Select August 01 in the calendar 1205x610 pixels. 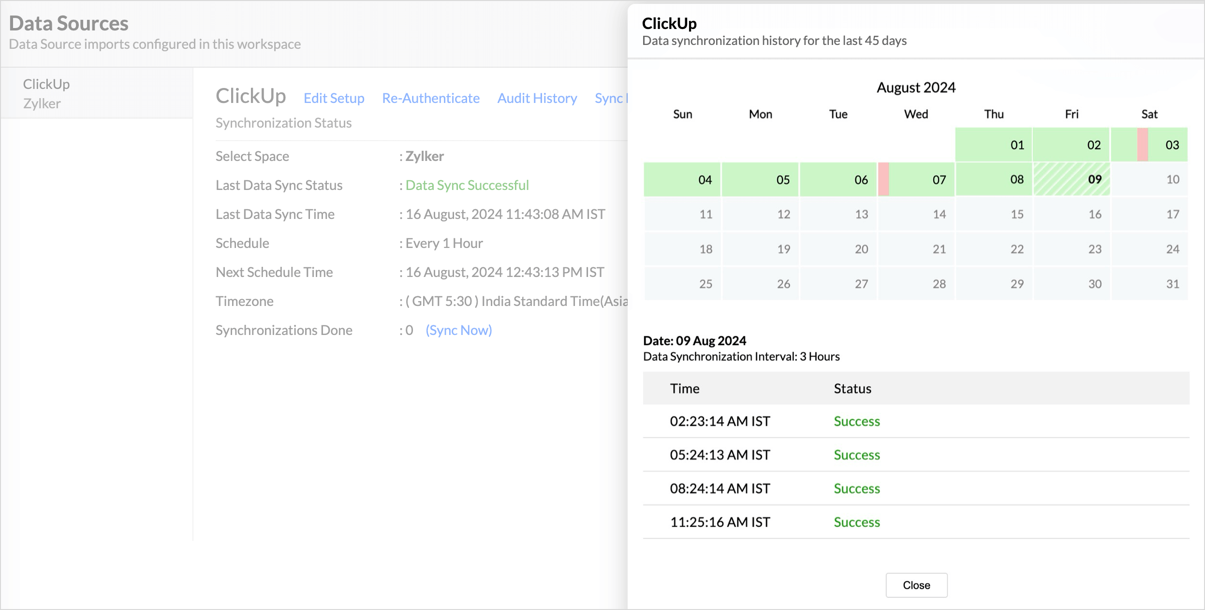pos(994,145)
